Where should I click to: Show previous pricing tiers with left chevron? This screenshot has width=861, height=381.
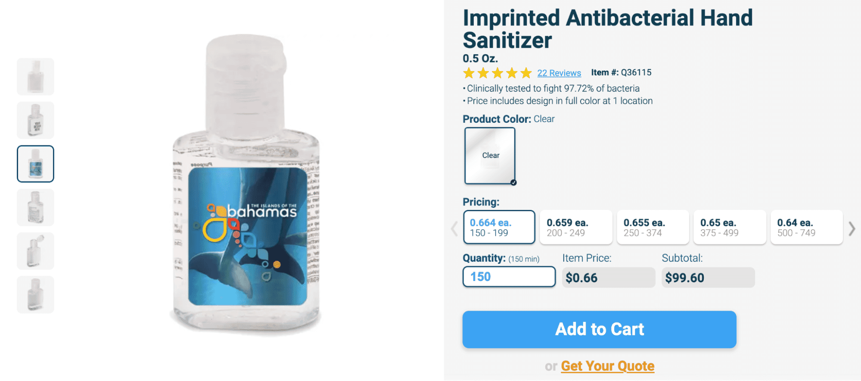point(454,229)
